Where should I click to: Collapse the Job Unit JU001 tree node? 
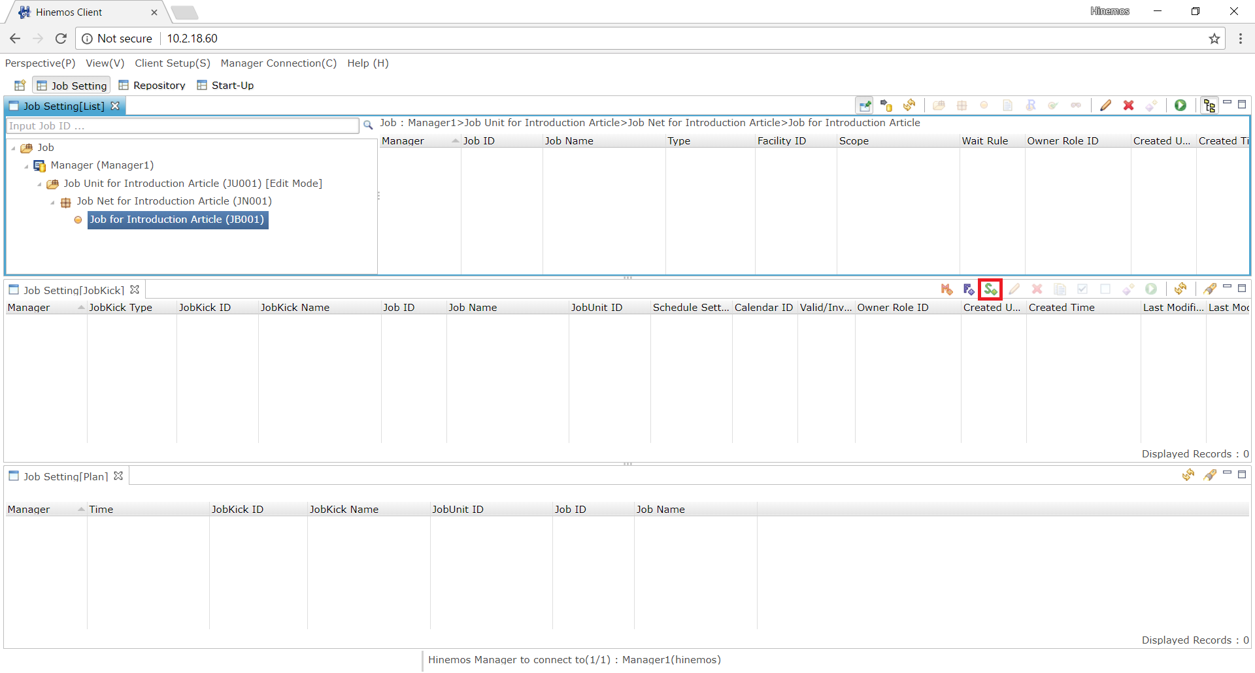pyautogui.click(x=39, y=184)
